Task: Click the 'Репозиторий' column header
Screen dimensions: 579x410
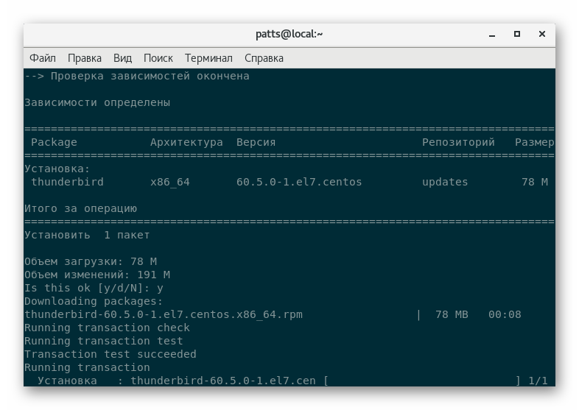Action: [x=458, y=143]
